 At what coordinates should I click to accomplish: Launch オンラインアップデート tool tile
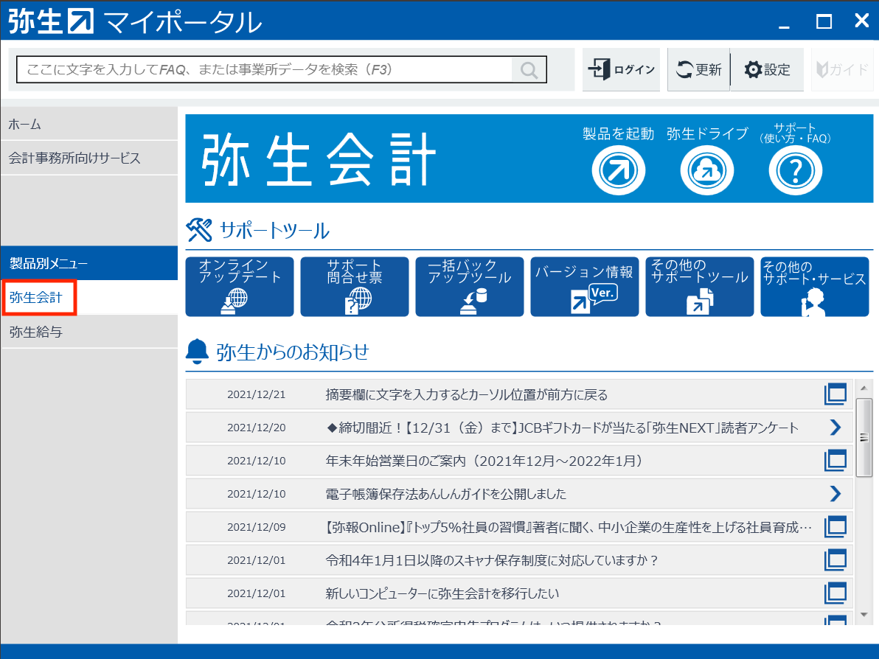(240, 287)
